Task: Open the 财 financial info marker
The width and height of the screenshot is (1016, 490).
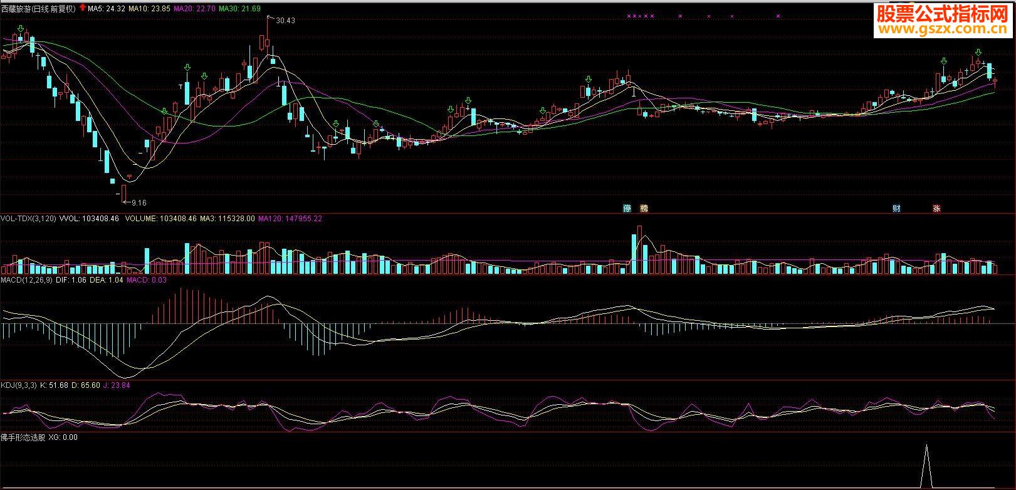Action: click(x=896, y=209)
